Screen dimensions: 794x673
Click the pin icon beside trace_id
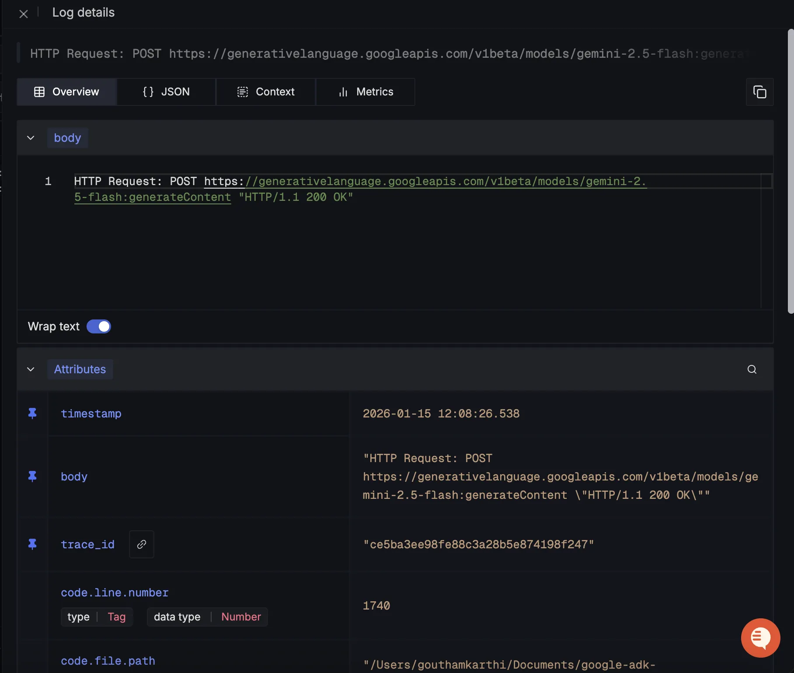(x=32, y=544)
